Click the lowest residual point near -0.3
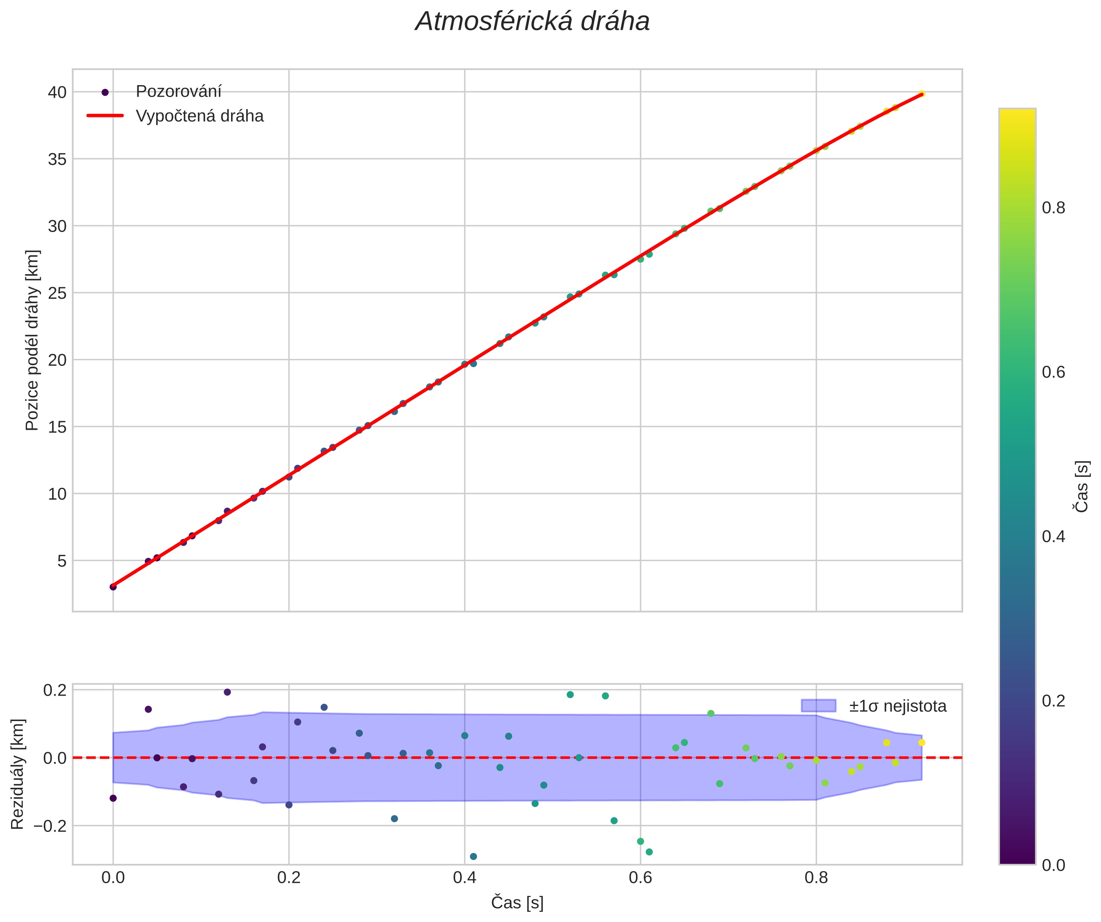The width and height of the screenshot is (1101, 922). [x=474, y=857]
